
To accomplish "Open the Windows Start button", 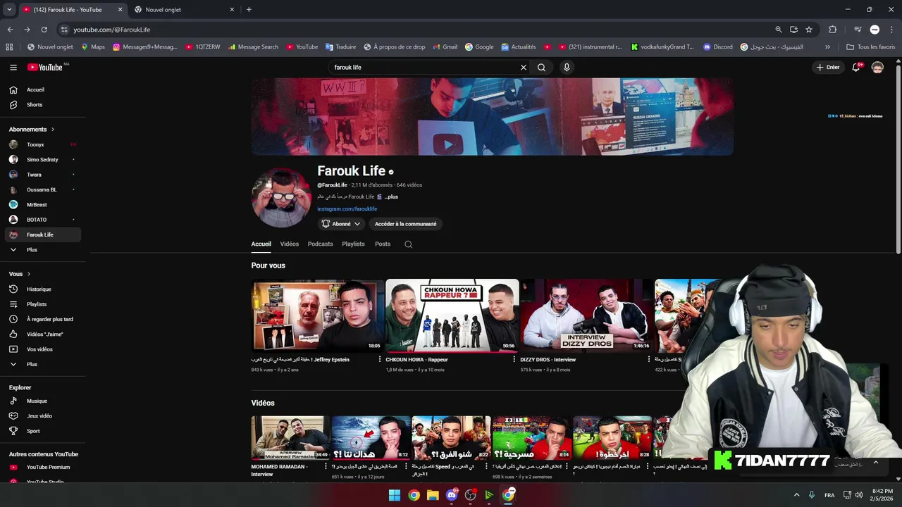I will click(395, 495).
